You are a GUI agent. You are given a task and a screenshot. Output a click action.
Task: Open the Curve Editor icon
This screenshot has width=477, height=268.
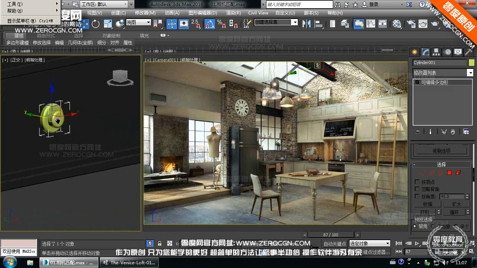[371, 24]
